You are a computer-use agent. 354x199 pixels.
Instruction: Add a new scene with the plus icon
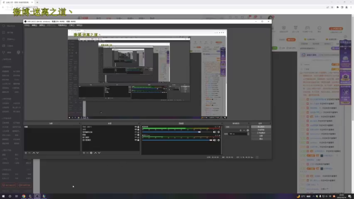coord(26,153)
